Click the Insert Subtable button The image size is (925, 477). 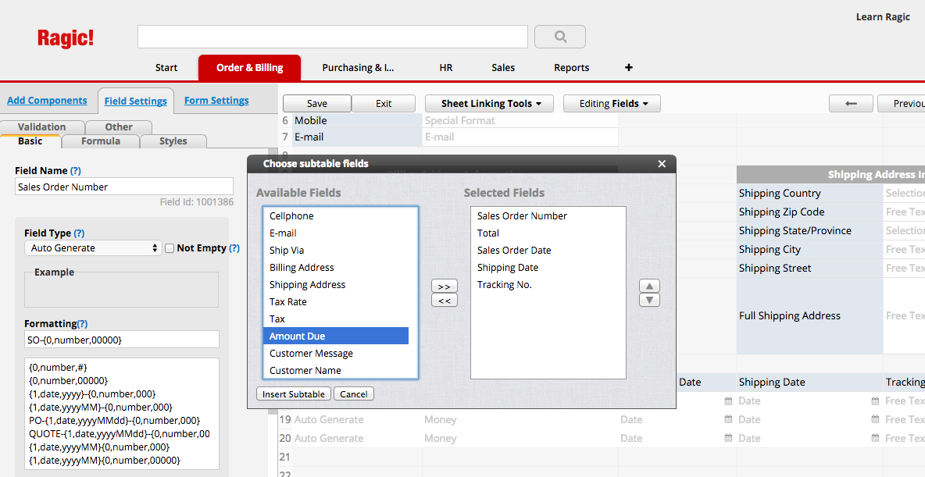(x=293, y=394)
